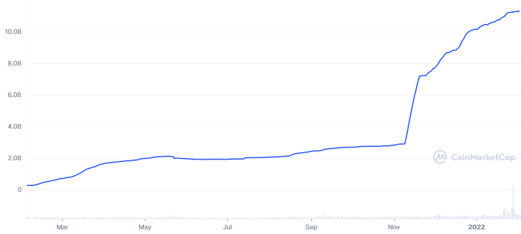Click the tallest volume bar spike

tap(513, 202)
